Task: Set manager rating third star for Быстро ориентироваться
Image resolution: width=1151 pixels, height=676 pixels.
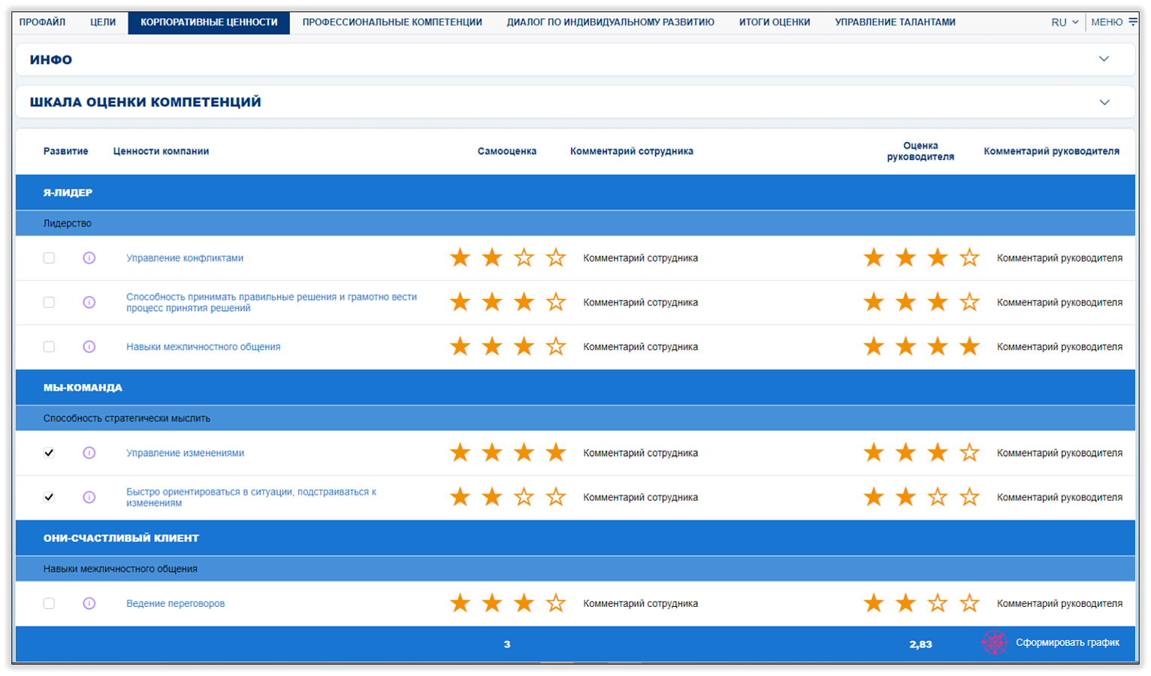Action: (x=938, y=497)
